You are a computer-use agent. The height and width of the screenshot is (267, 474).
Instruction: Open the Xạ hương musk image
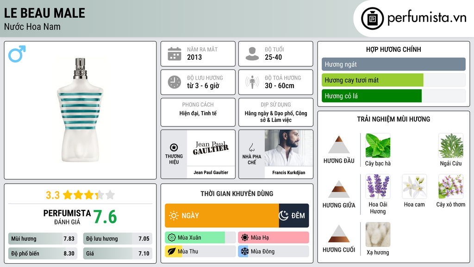coord(378,235)
